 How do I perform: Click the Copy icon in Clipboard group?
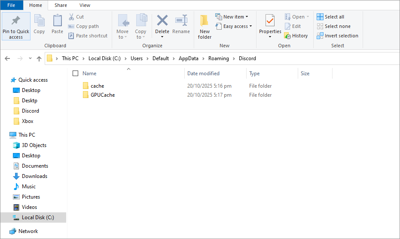click(x=39, y=21)
